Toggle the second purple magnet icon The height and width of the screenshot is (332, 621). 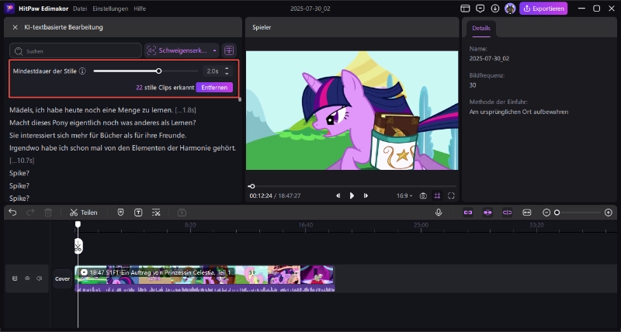click(487, 213)
